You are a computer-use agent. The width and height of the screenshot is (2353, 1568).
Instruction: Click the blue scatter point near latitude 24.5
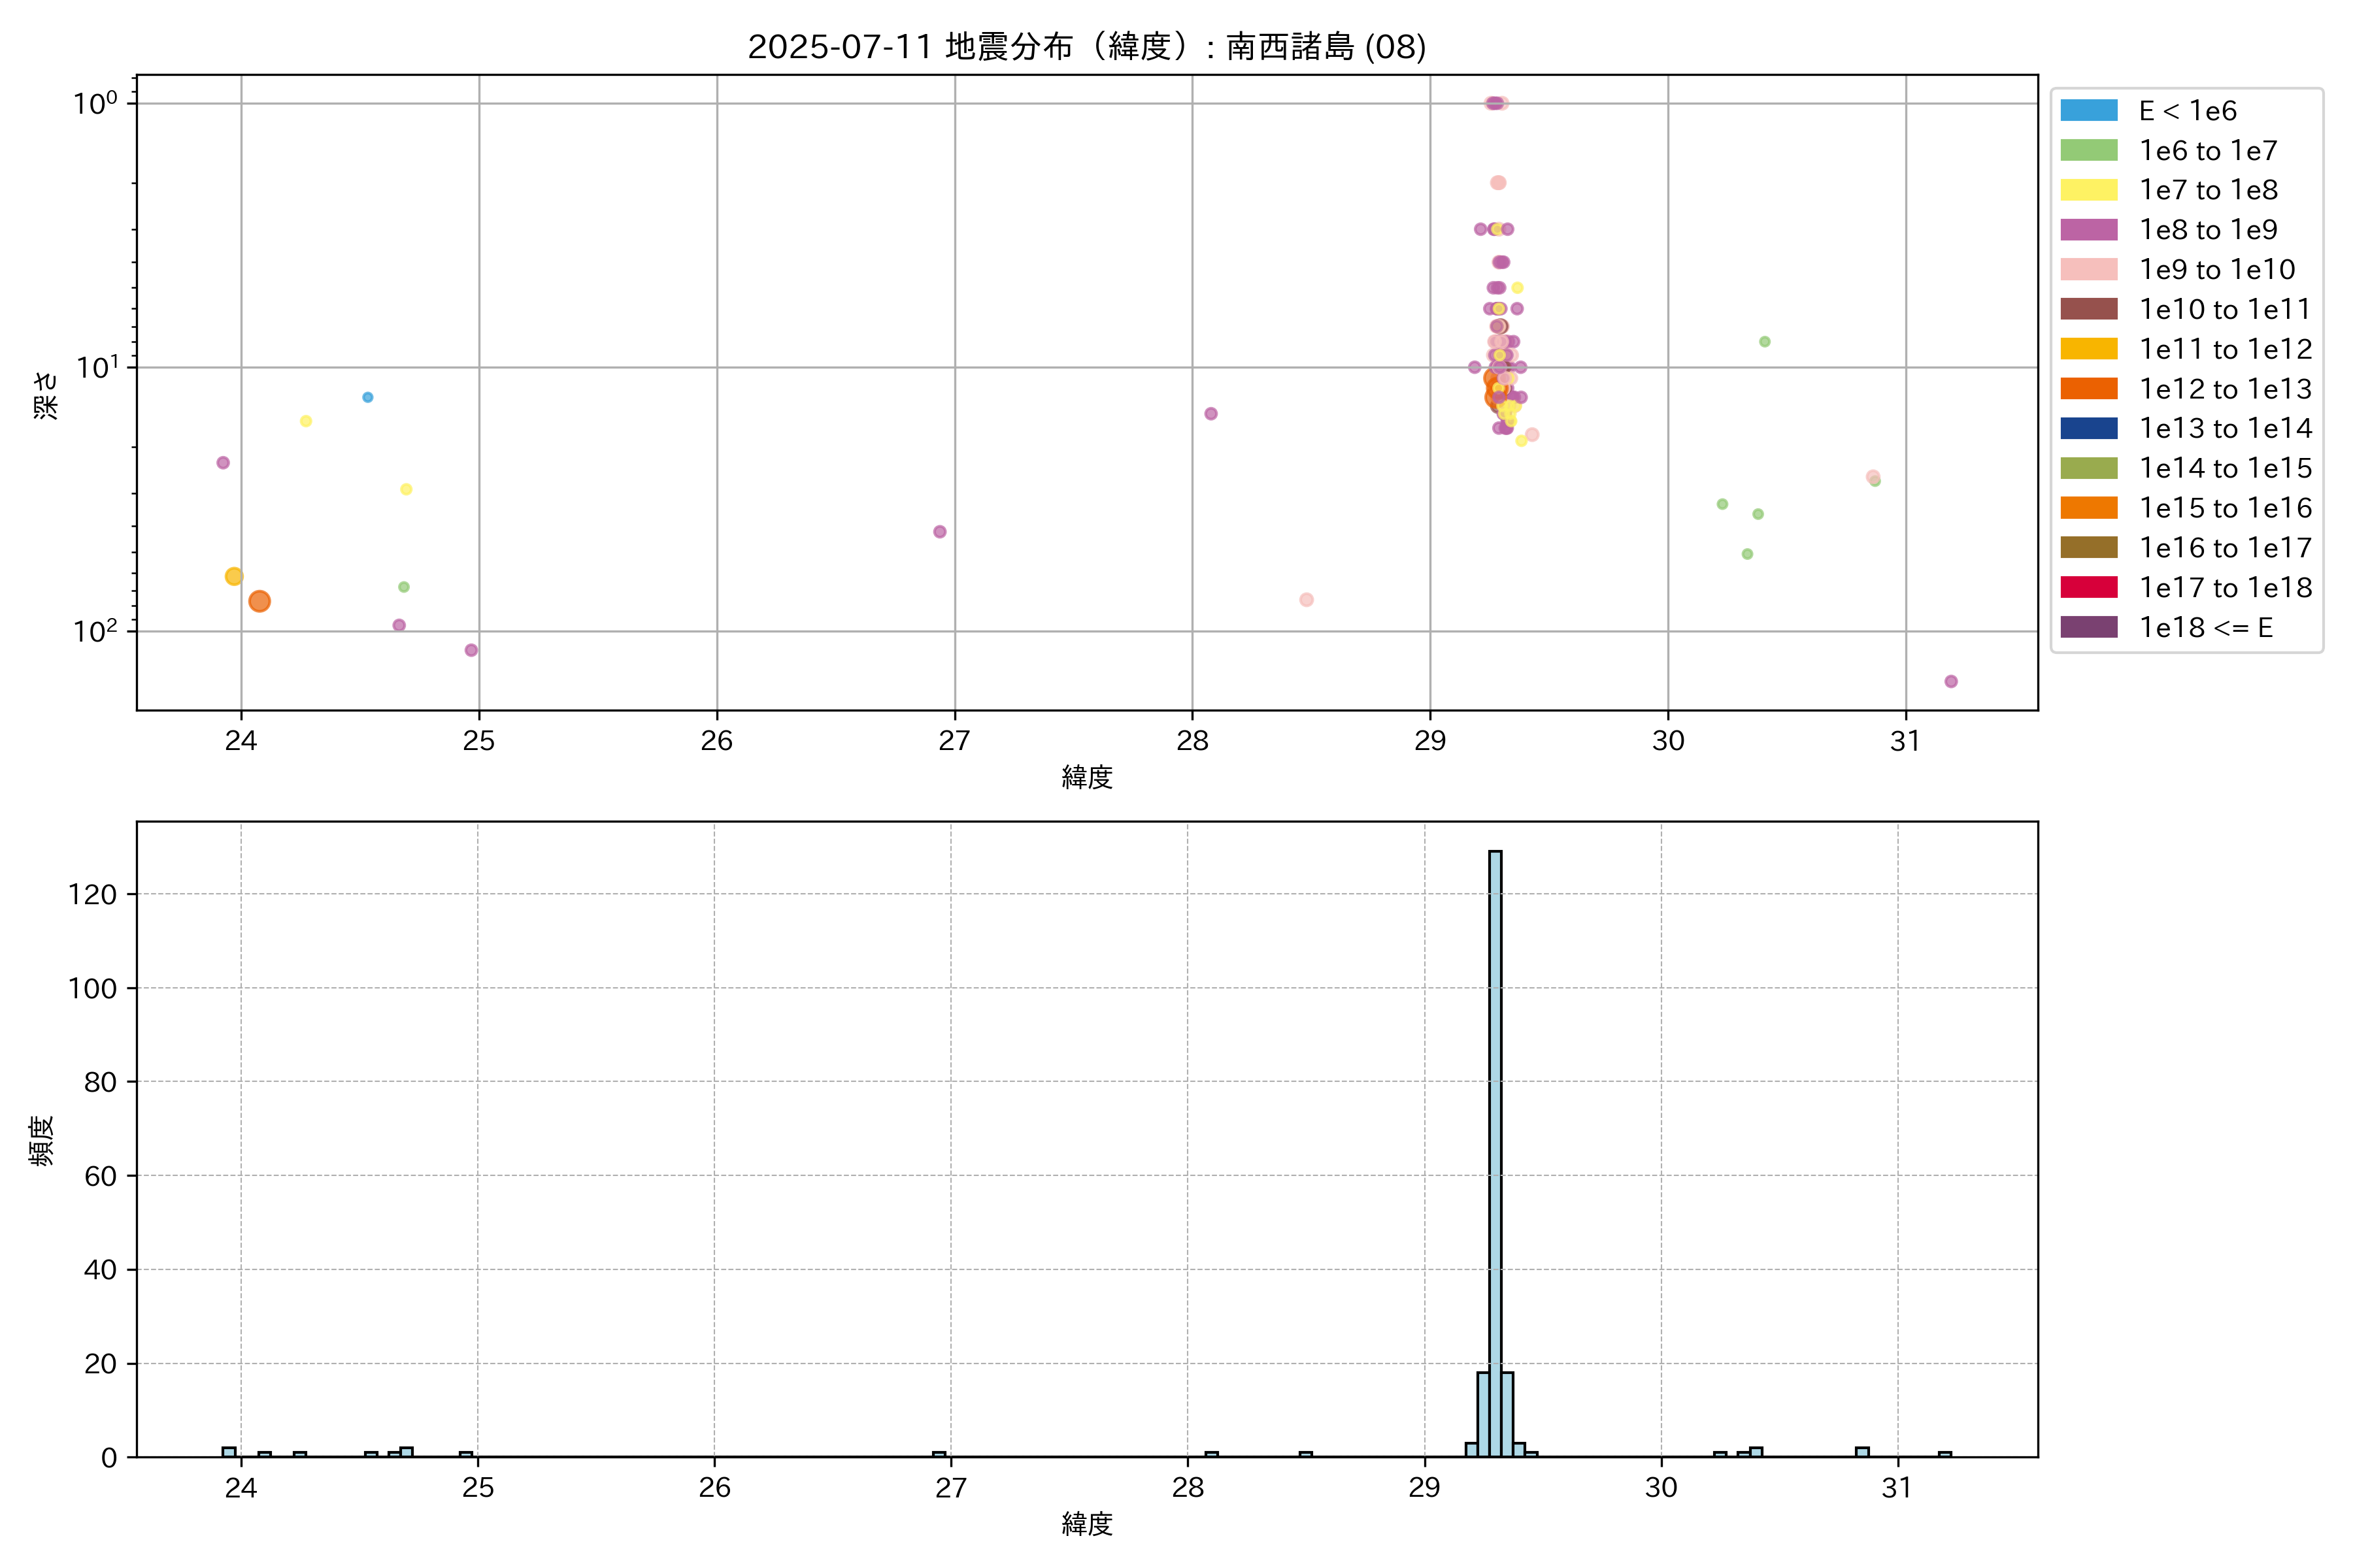(x=368, y=397)
